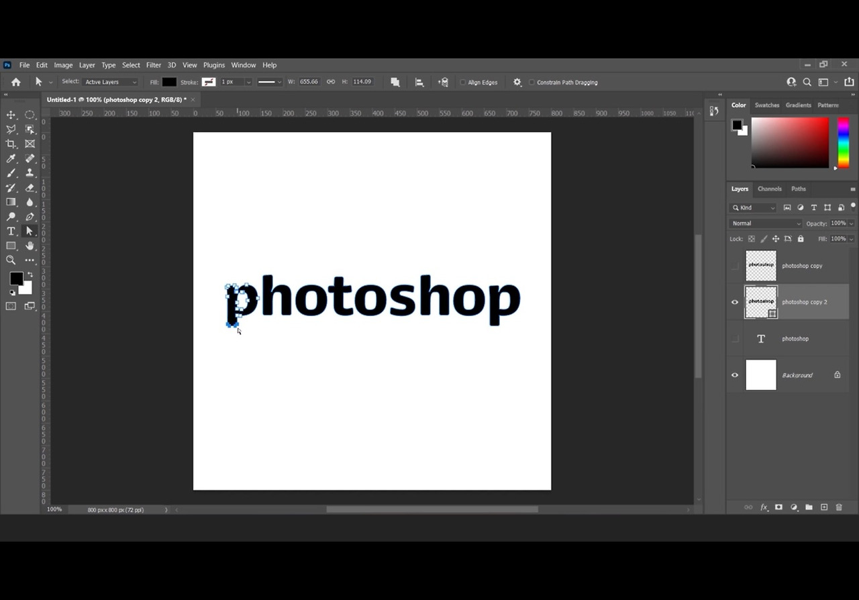Open the stroke width dropdown
This screenshot has height=600, width=859.
pos(248,82)
